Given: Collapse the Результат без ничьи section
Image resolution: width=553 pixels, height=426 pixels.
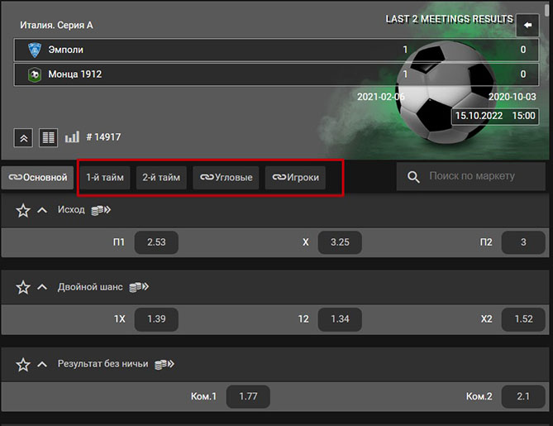Looking at the screenshot, I should pyautogui.click(x=42, y=364).
